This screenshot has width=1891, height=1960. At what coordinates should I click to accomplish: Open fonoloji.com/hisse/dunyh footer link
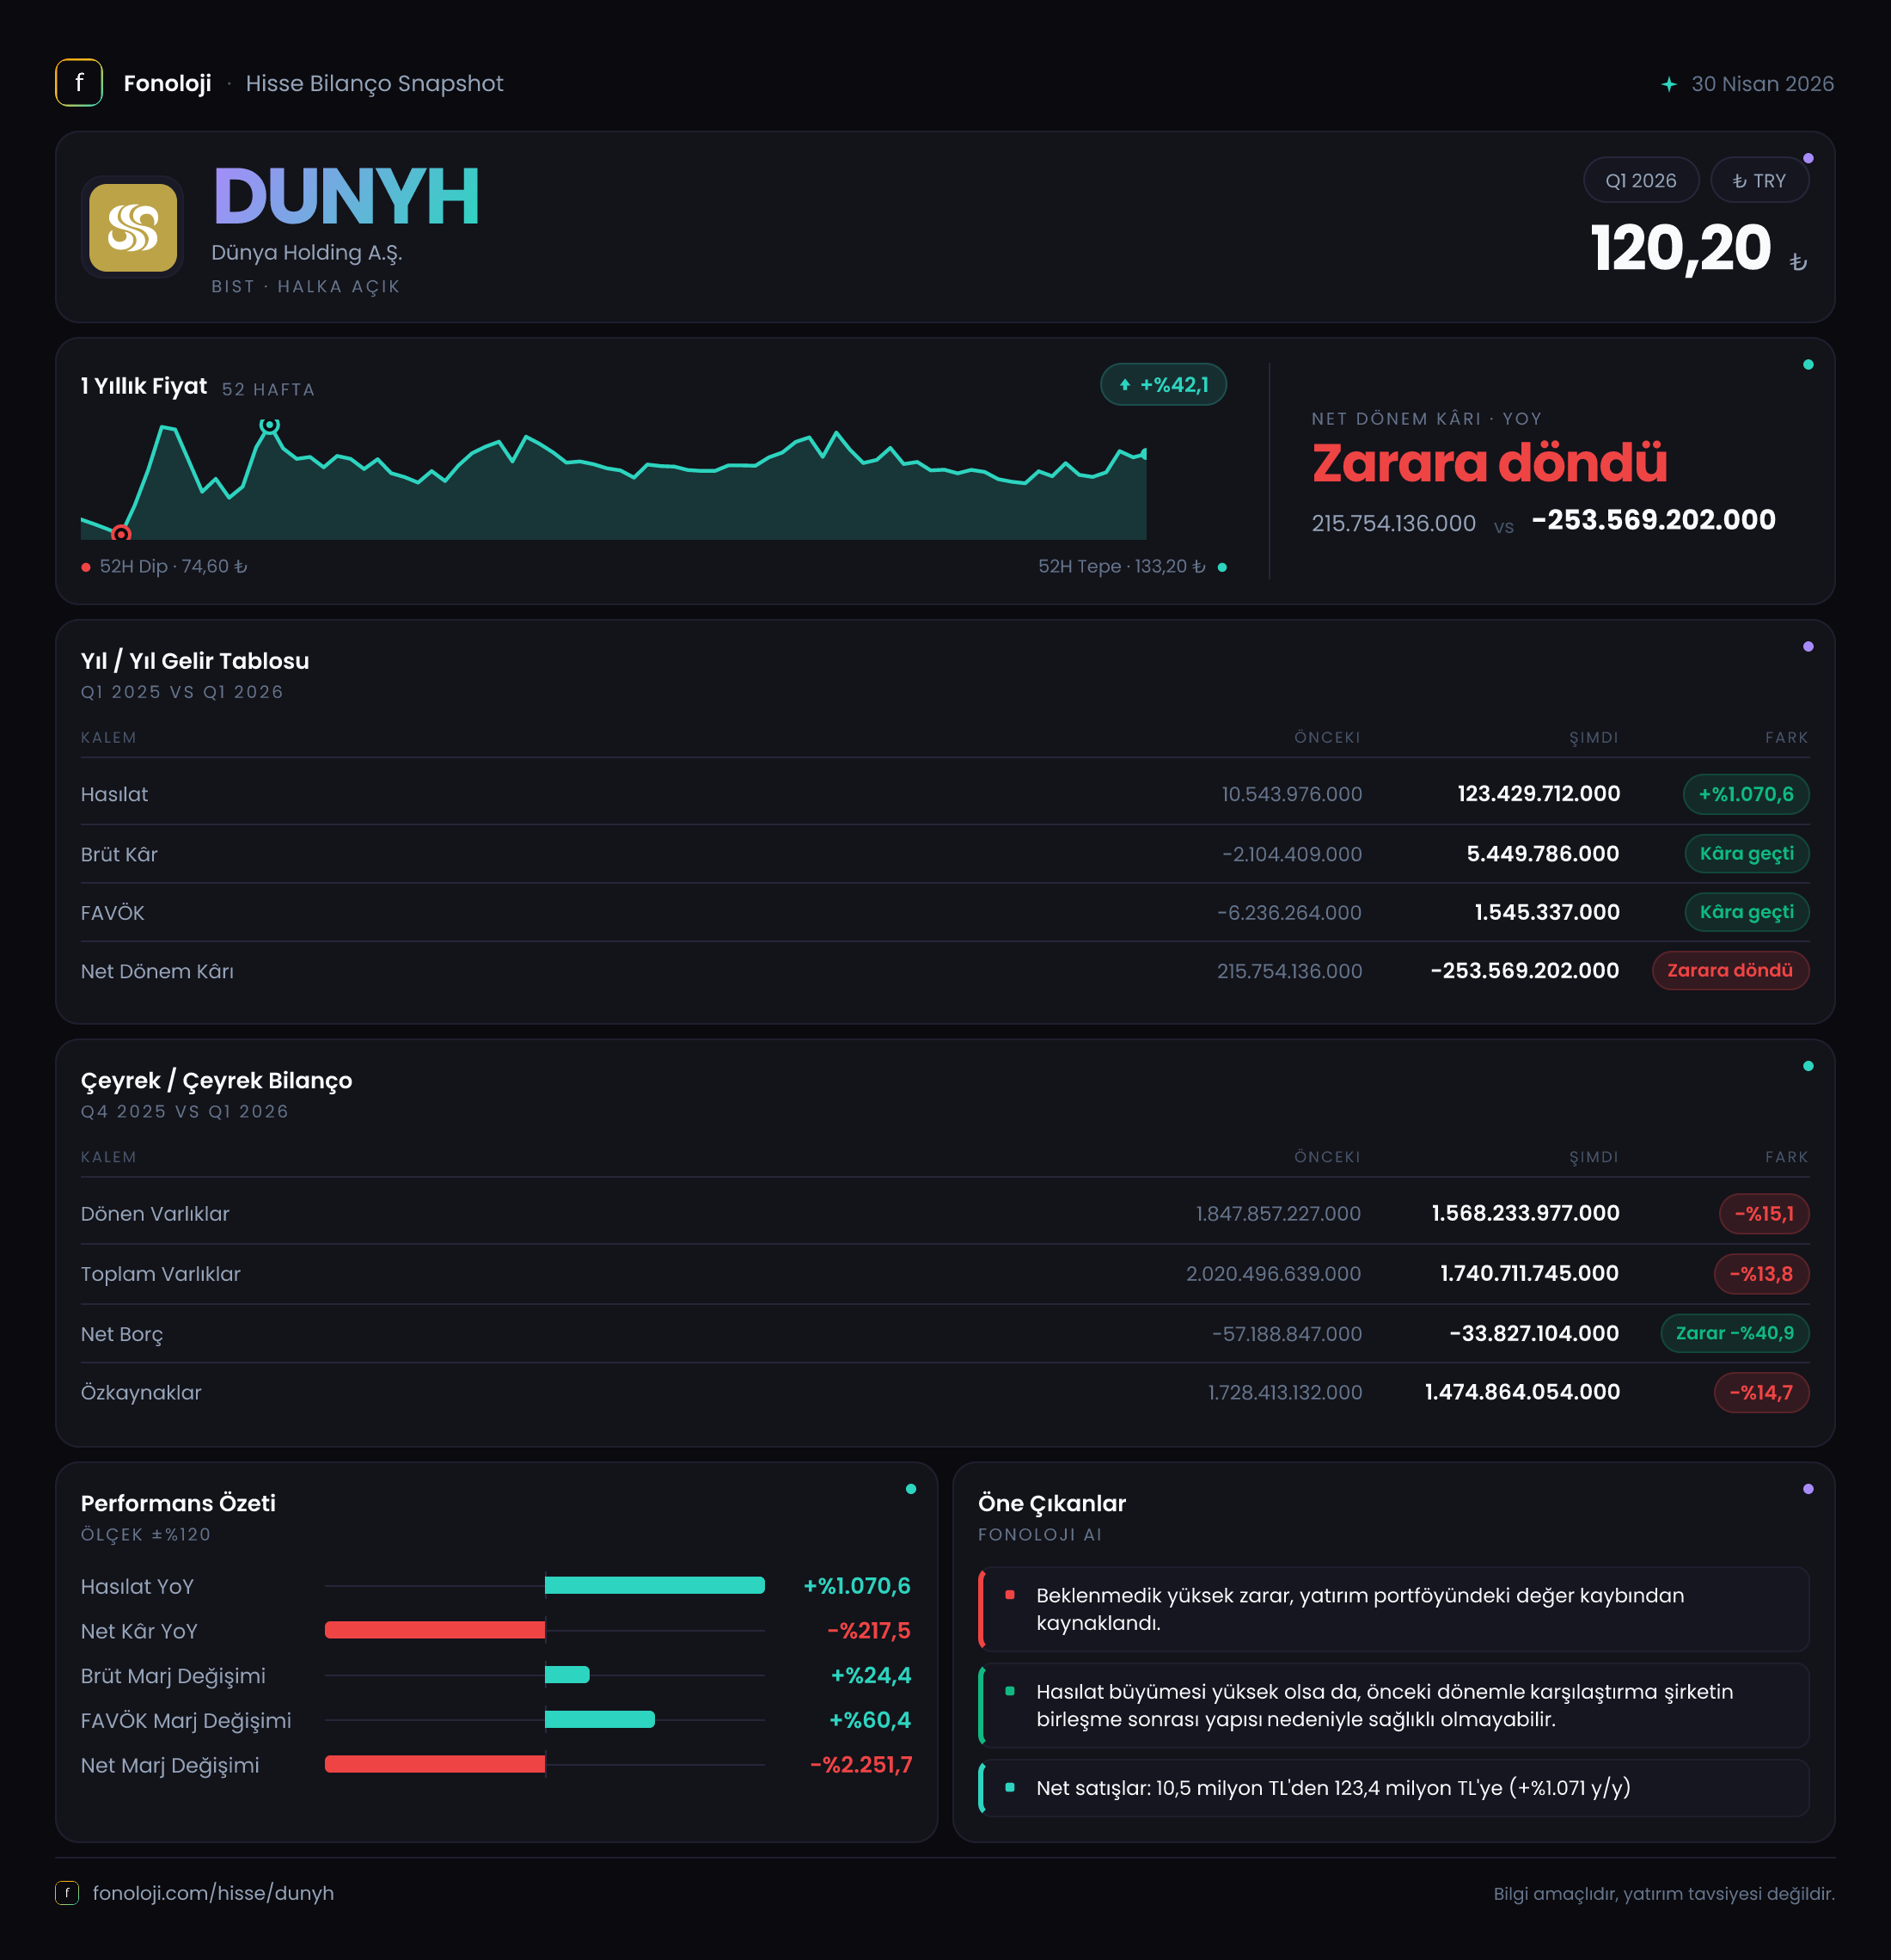click(x=213, y=1892)
